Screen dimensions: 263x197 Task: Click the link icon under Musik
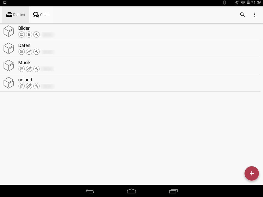pyautogui.click(x=29, y=69)
